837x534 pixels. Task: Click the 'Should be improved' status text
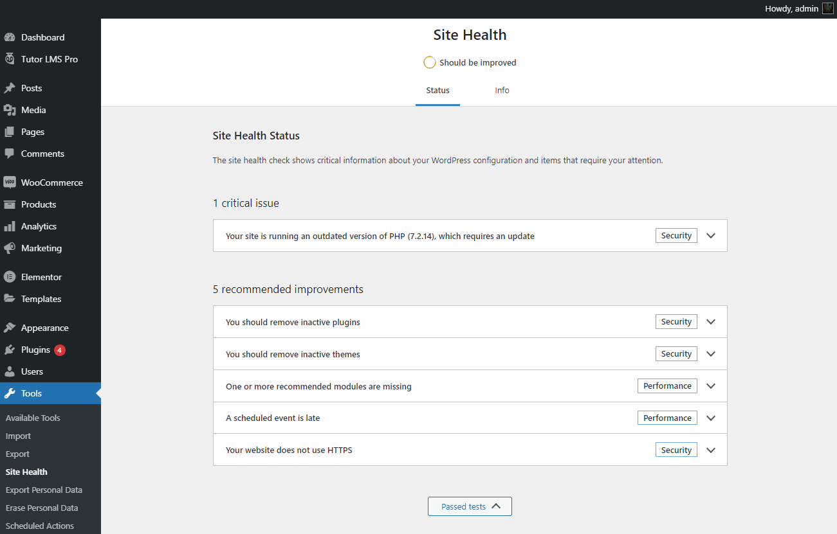pyautogui.click(x=478, y=62)
